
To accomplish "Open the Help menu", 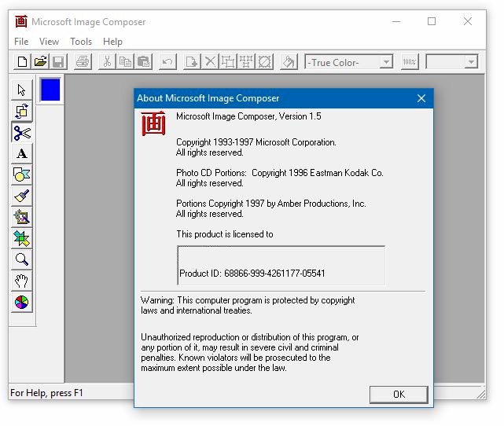I will pyautogui.click(x=112, y=42).
